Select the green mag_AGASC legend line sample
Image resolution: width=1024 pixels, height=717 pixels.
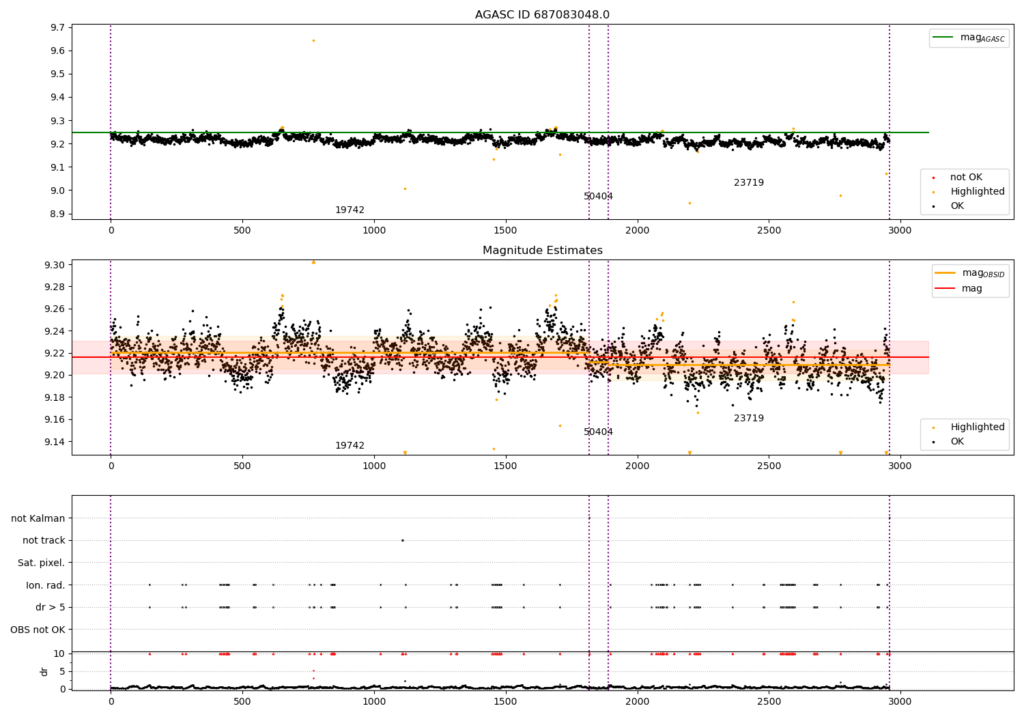[943, 38]
